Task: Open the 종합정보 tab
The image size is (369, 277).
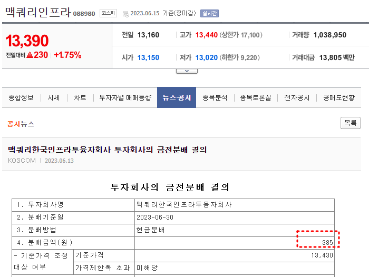Action: coord(21,97)
